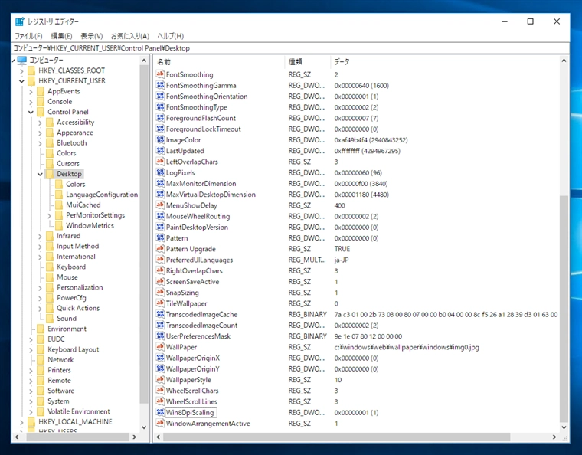The width and height of the screenshot is (582, 455).
Task: Select the TileWallpaper value name
Action: (186, 303)
